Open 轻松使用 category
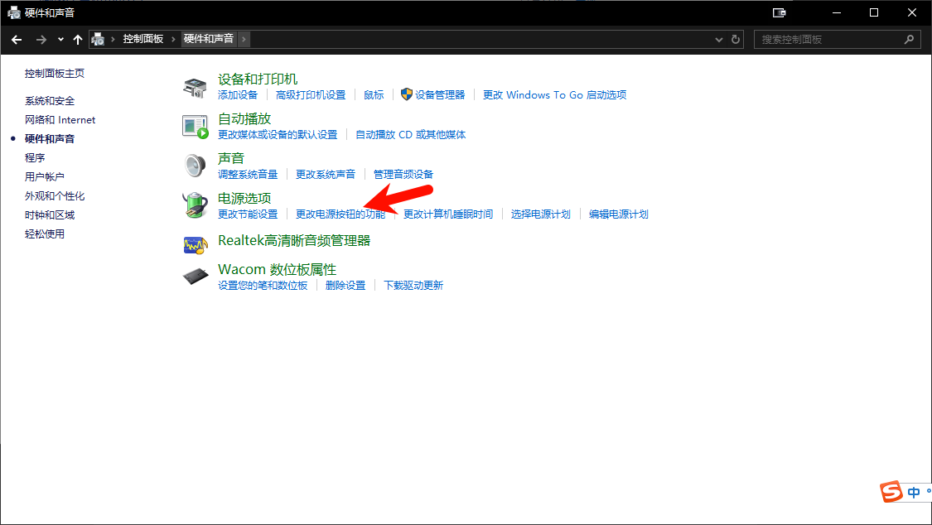The height and width of the screenshot is (525, 932). (45, 234)
